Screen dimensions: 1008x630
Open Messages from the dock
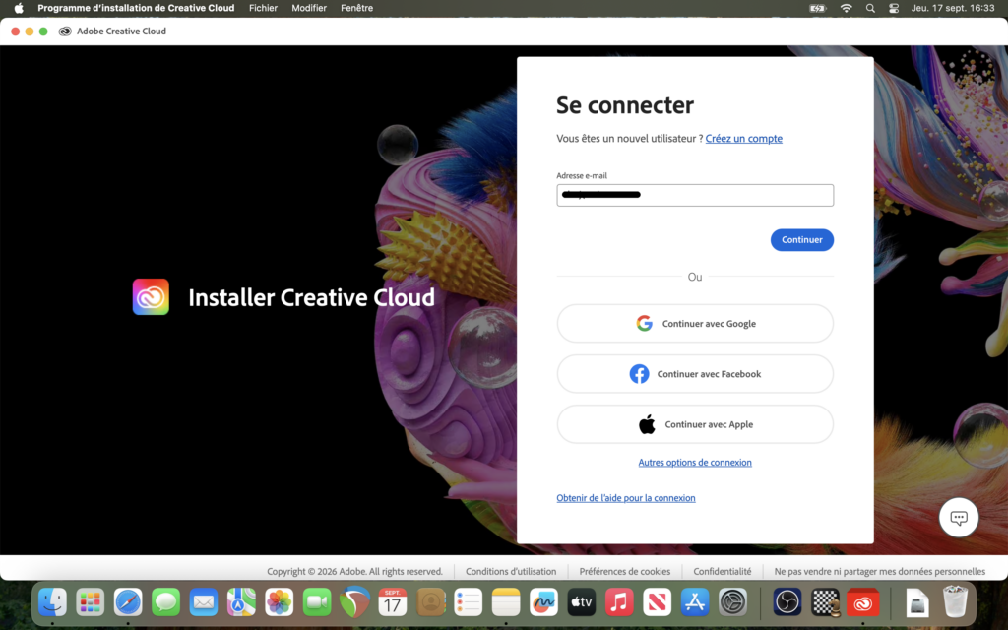click(165, 602)
